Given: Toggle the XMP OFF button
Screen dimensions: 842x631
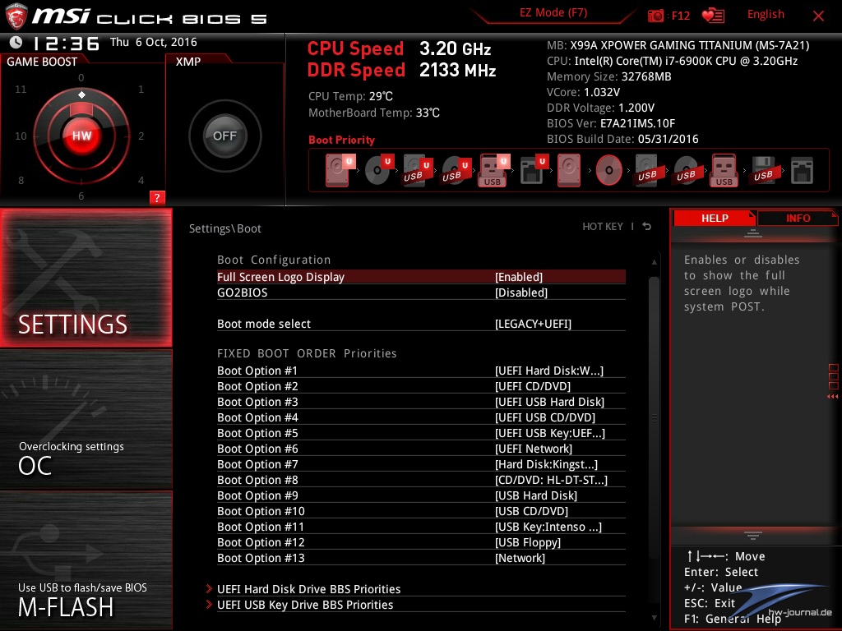Looking at the screenshot, I should pos(225,136).
